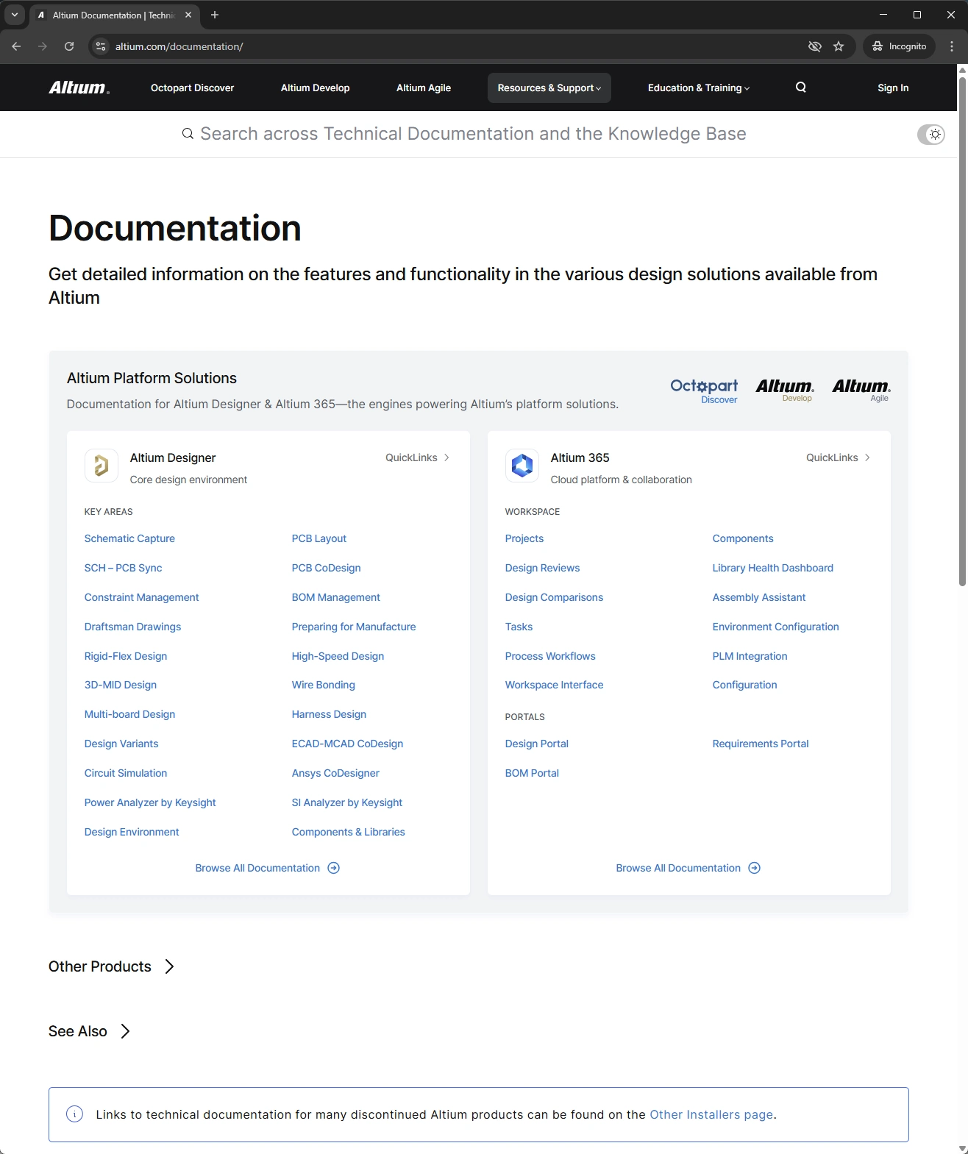The image size is (968, 1154).
Task: Open Altium 365 QuickLinks
Action: 839,457
